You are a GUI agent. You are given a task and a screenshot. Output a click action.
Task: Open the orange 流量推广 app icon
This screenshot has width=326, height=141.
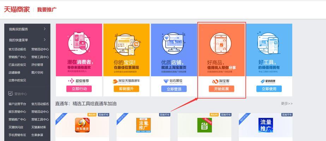(144, 125)
